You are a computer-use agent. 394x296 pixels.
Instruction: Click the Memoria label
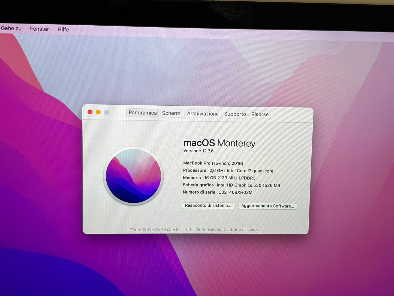point(192,177)
